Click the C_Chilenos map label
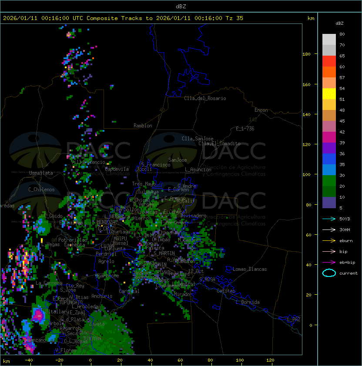 tap(41, 190)
